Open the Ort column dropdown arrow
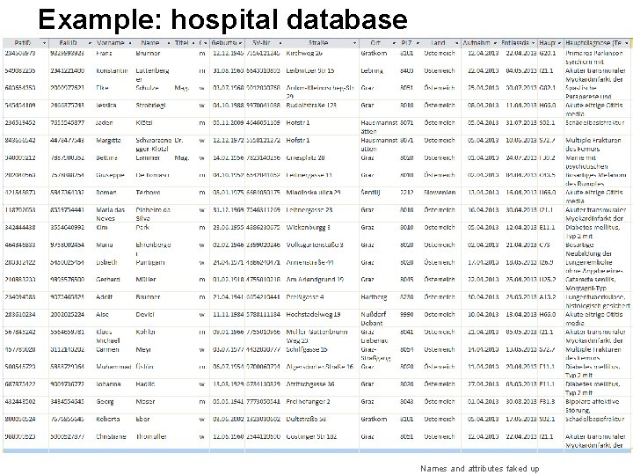This screenshot has height=475, width=633. click(394, 43)
